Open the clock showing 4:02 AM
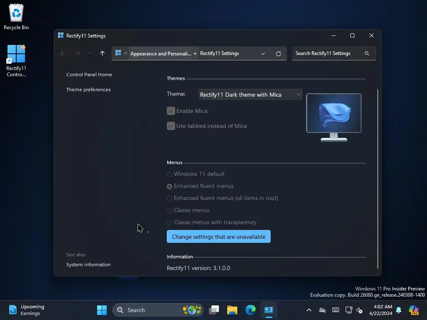 [x=381, y=310]
